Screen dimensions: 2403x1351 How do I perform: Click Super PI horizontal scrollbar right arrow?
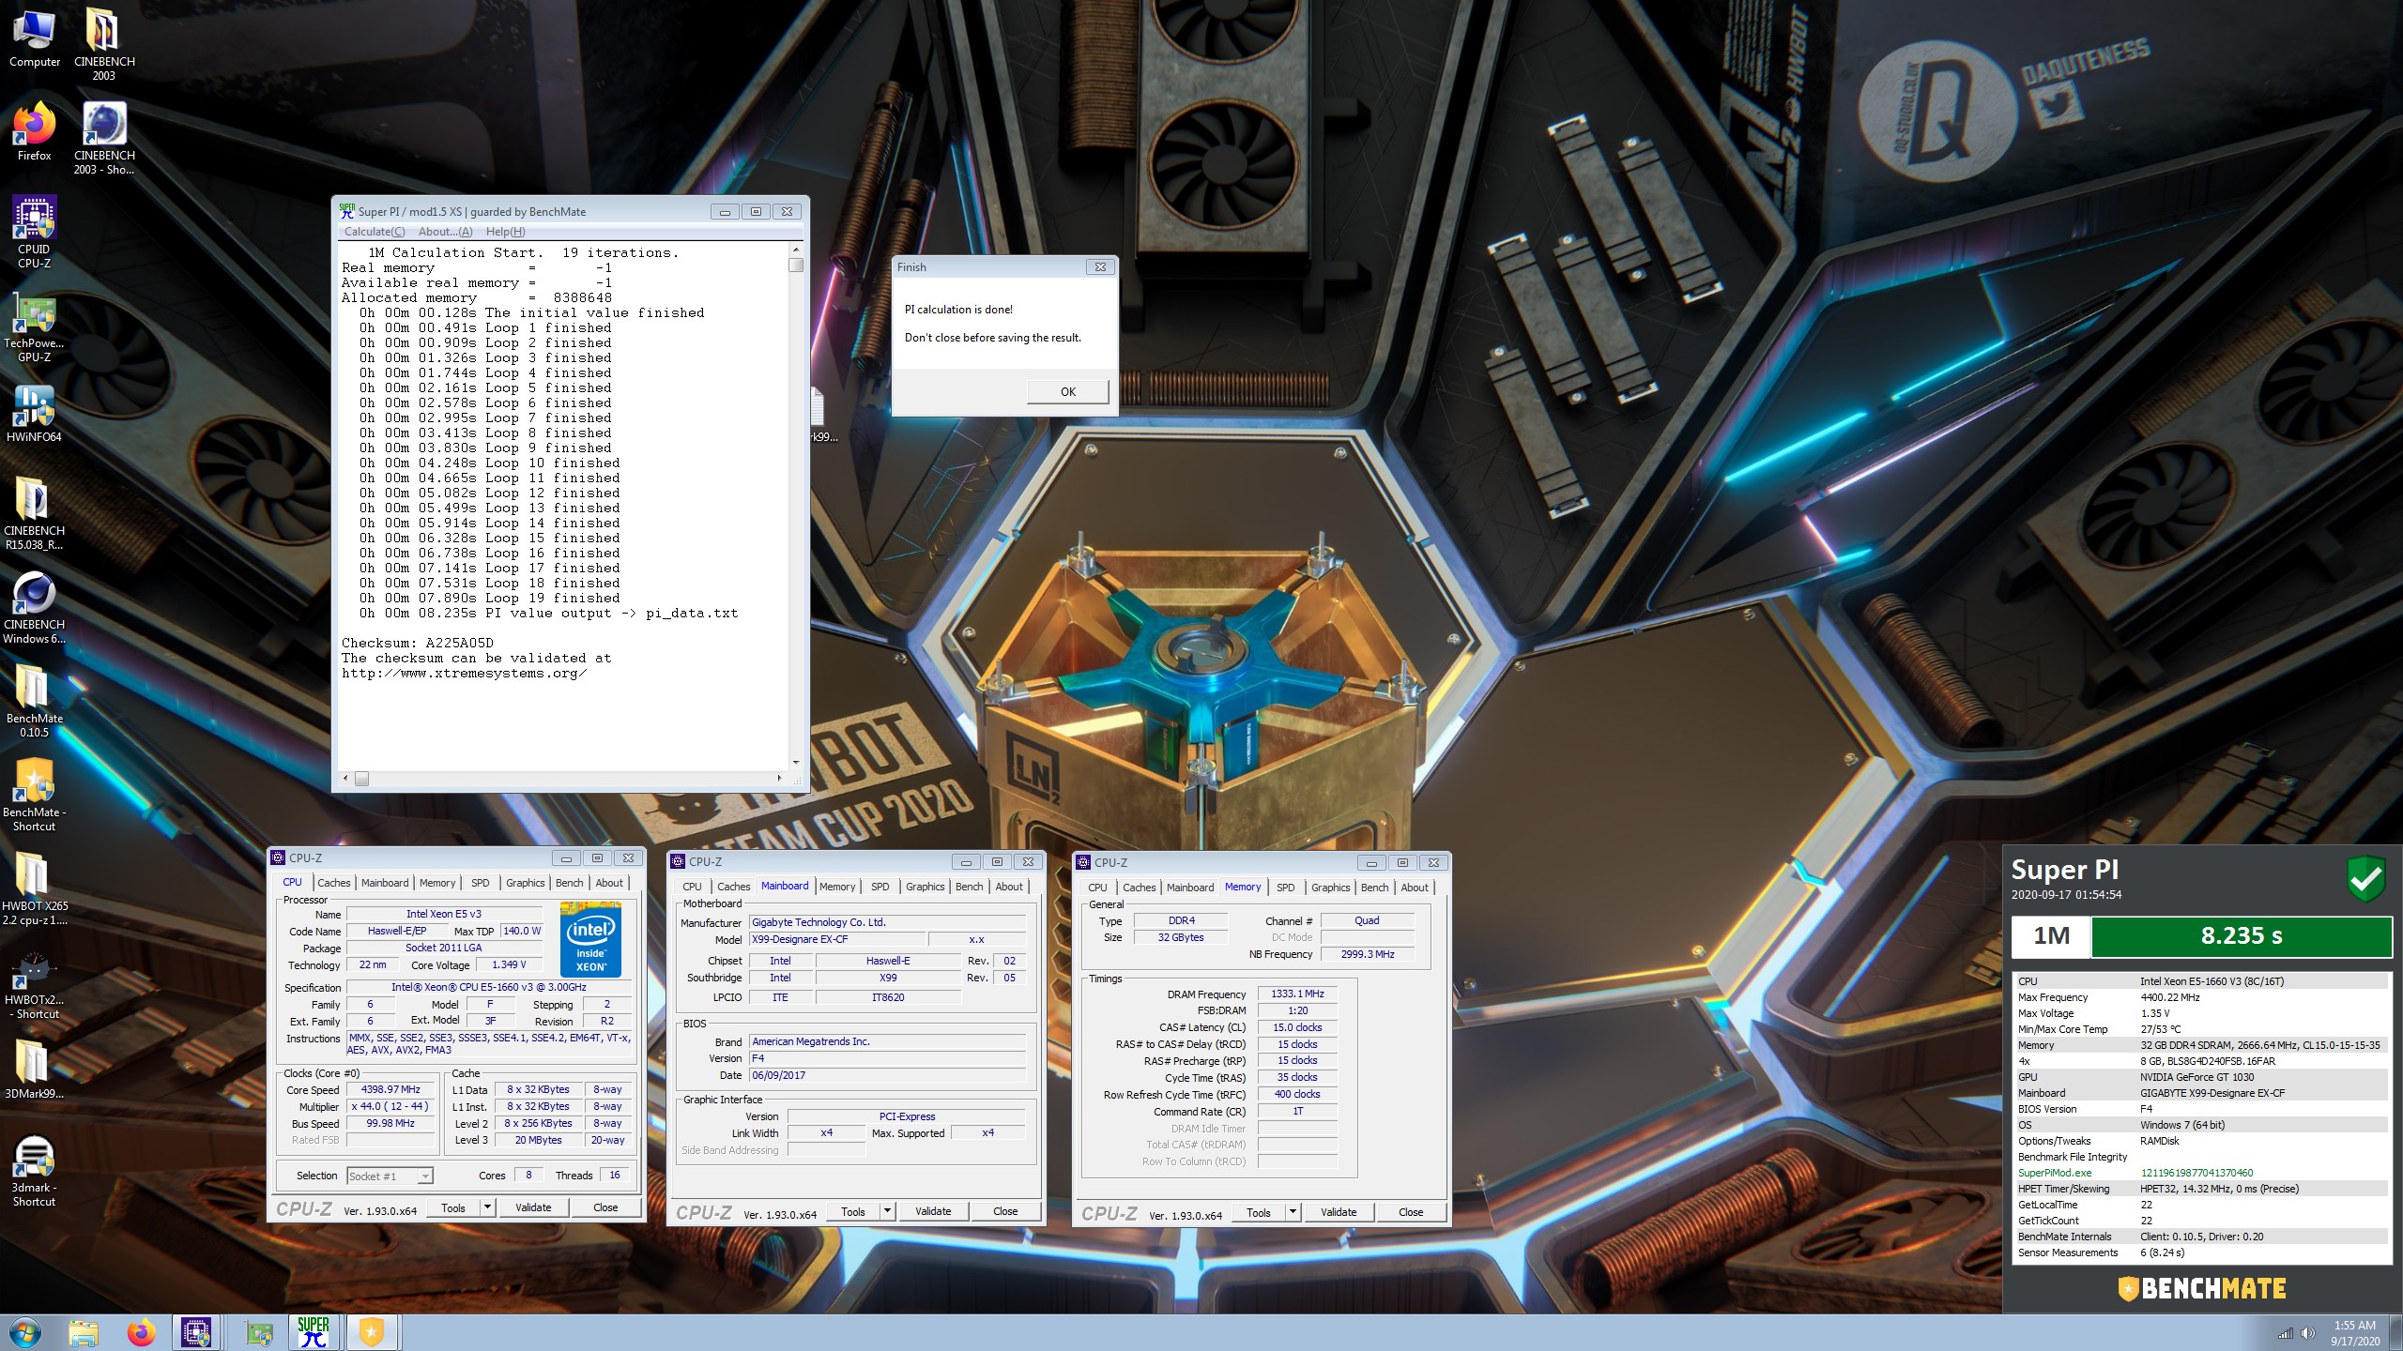779,779
